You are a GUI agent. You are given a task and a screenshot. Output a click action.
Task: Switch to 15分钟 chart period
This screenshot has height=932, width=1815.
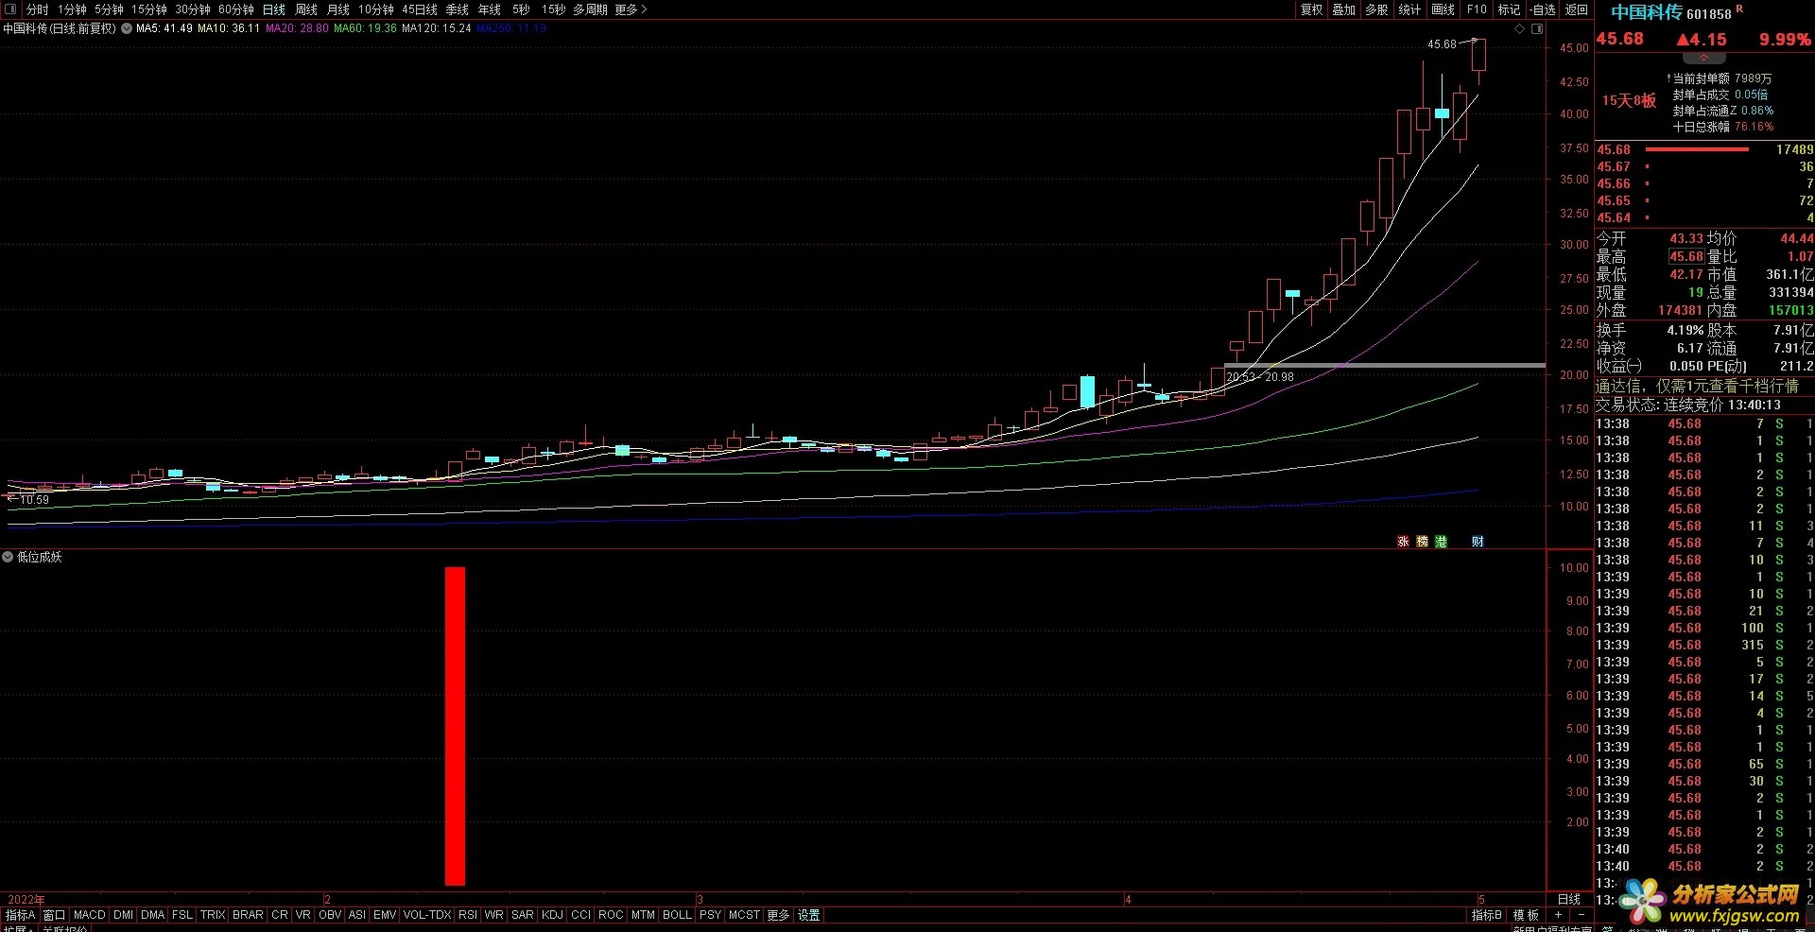coord(149,9)
